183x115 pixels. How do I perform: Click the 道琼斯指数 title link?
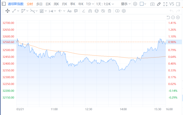click(x=16, y=4)
